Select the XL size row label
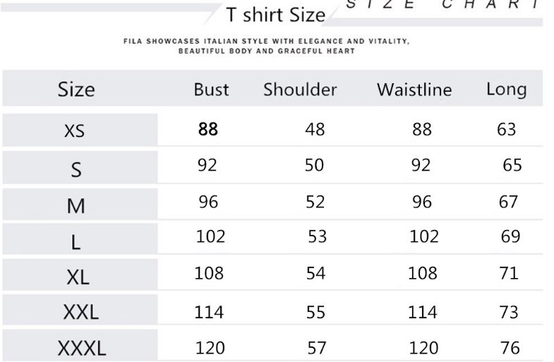This screenshot has width=554, height=362. 78,277
